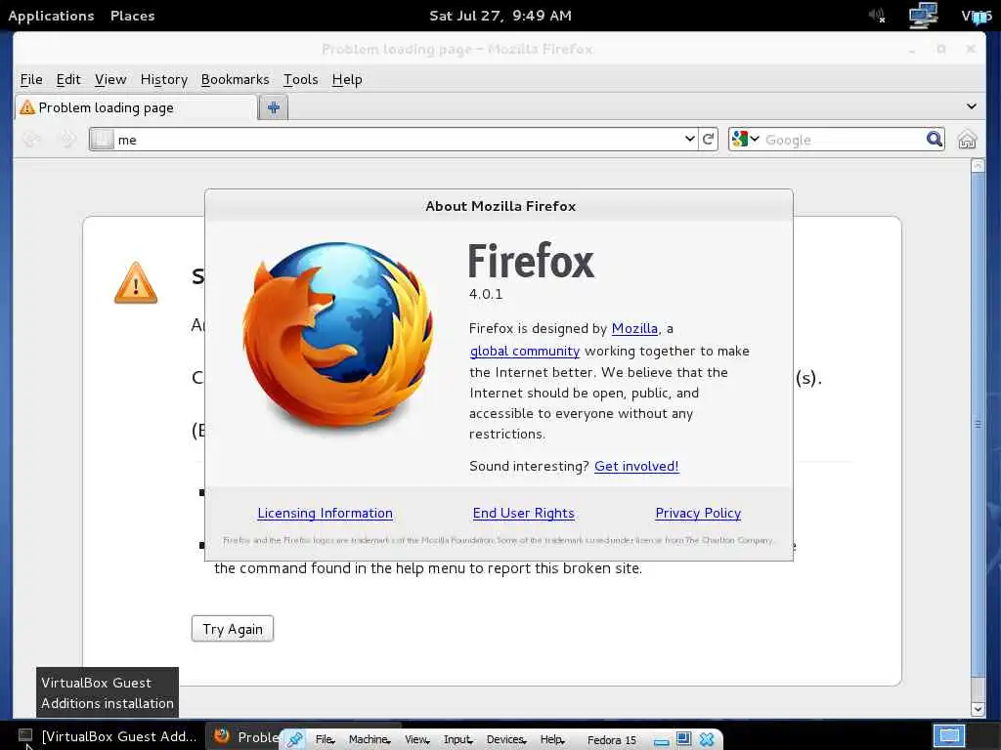Open the search engine selector icon
1001x750 pixels.
745,139
